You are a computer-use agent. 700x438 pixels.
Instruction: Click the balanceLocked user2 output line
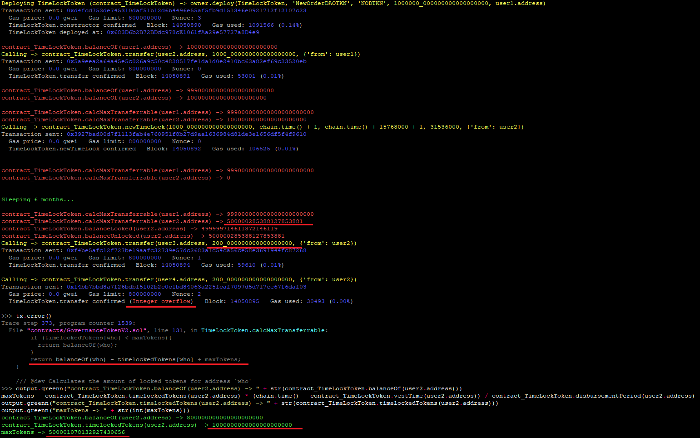[139, 229]
